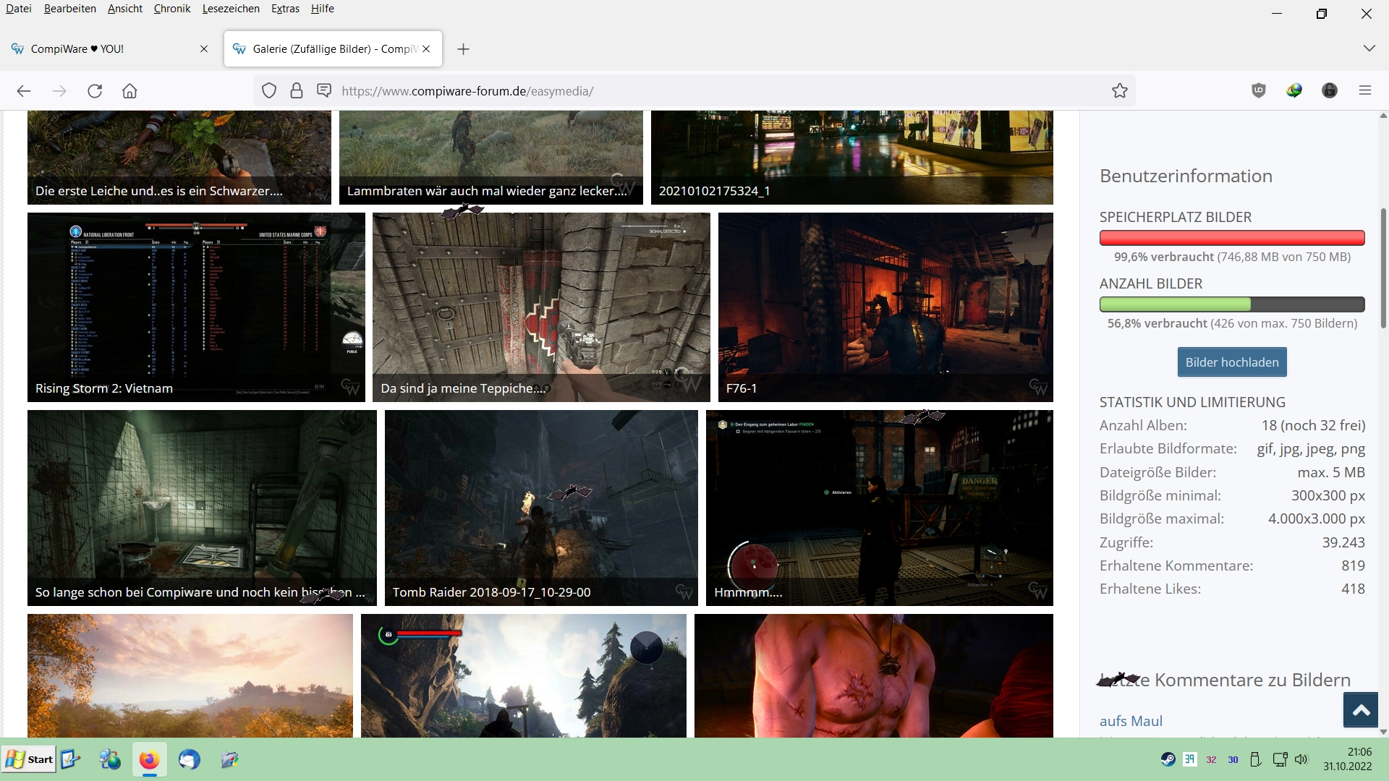Open the 'Da sind ja meine Teppiche' image
1389x781 pixels.
coord(541,307)
